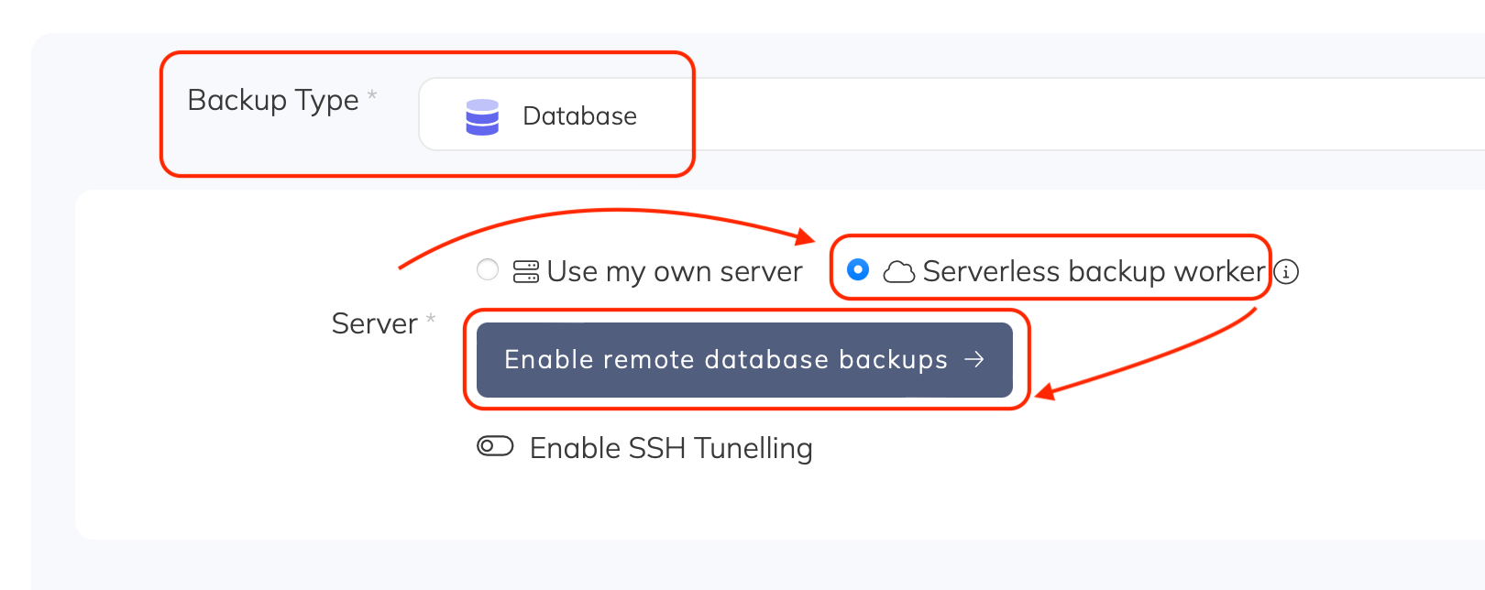Open the info icon beside Serverless backup worker
The height and width of the screenshot is (590, 1485).
(x=1287, y=272)
